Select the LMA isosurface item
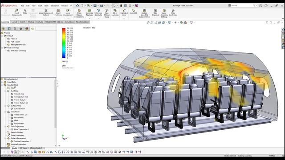The height and width of the screenshot is (160, 285). point(16,120)
